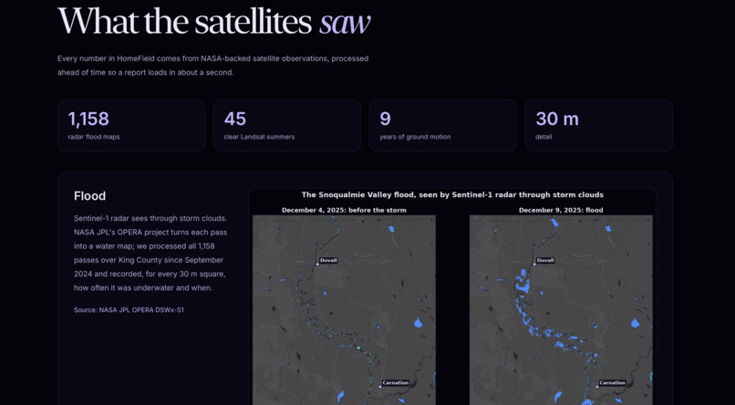This screenshot has height=405, width=735.
Task: Click the "years of ground motion" label
Action: coord(415,137)
